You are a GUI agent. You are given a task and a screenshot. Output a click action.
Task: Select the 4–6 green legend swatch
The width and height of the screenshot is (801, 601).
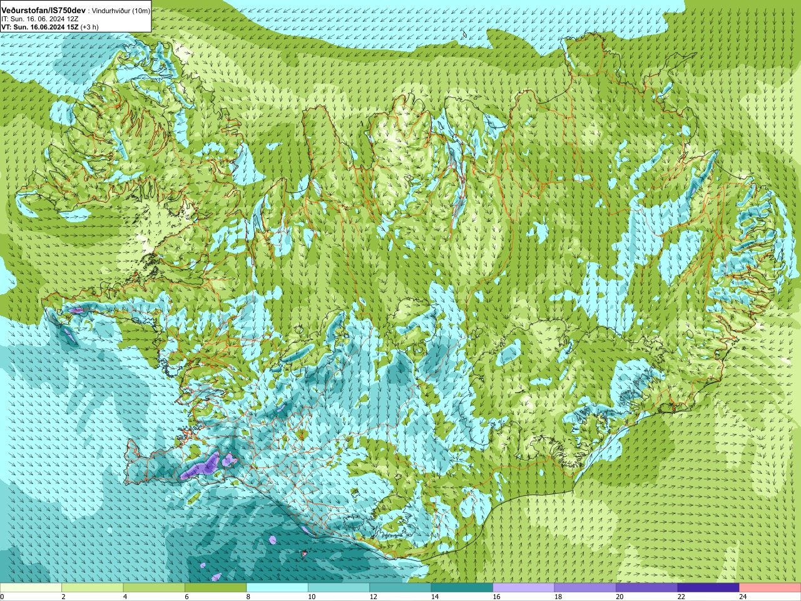(154, 588)
